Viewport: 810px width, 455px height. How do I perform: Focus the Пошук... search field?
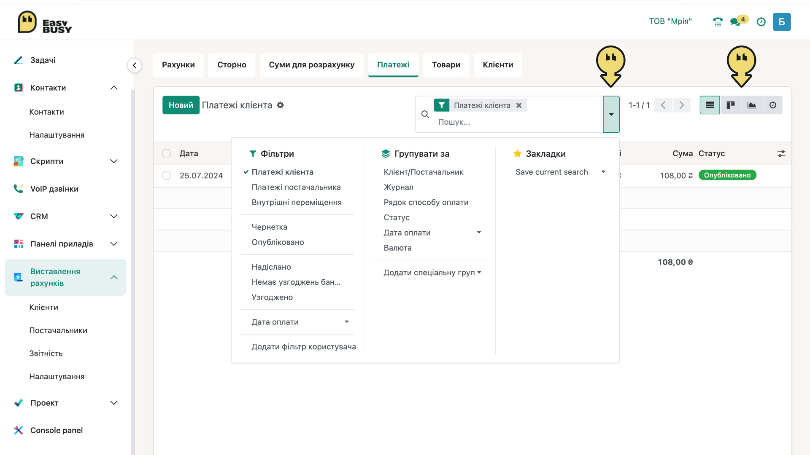pos(519,122)
